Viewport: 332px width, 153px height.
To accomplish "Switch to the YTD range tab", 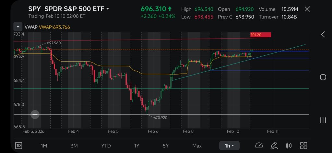I will pyautogui.click(x=106, y=146).
